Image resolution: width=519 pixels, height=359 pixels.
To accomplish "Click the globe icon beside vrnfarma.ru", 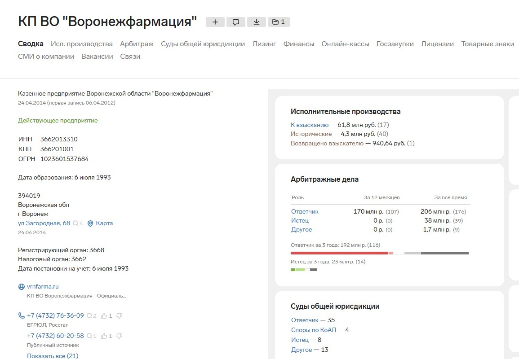I will [21, 287].
